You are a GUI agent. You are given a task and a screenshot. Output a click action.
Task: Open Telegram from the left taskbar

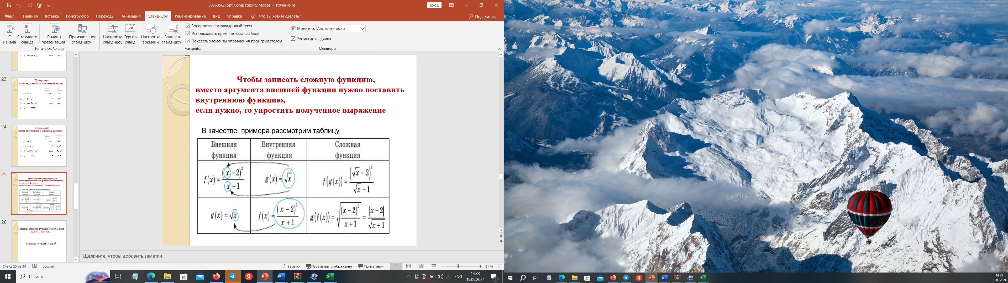(x=232, y=276)
